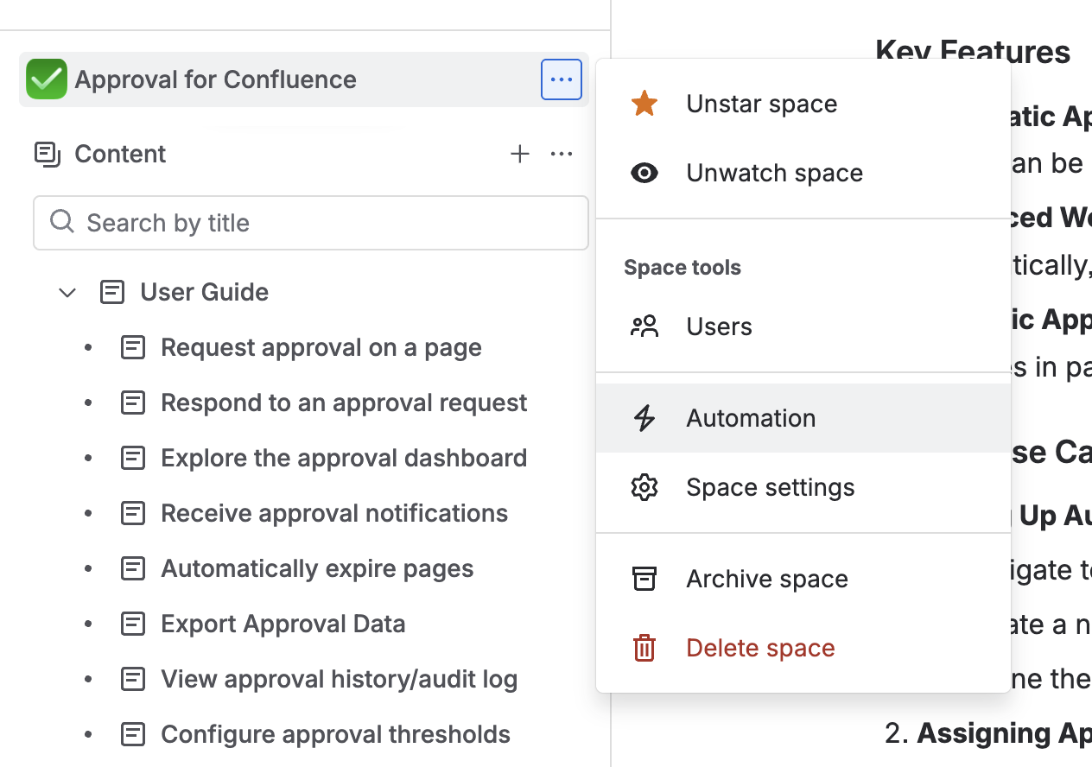Click the plus icon to create content

pos(519,154)
